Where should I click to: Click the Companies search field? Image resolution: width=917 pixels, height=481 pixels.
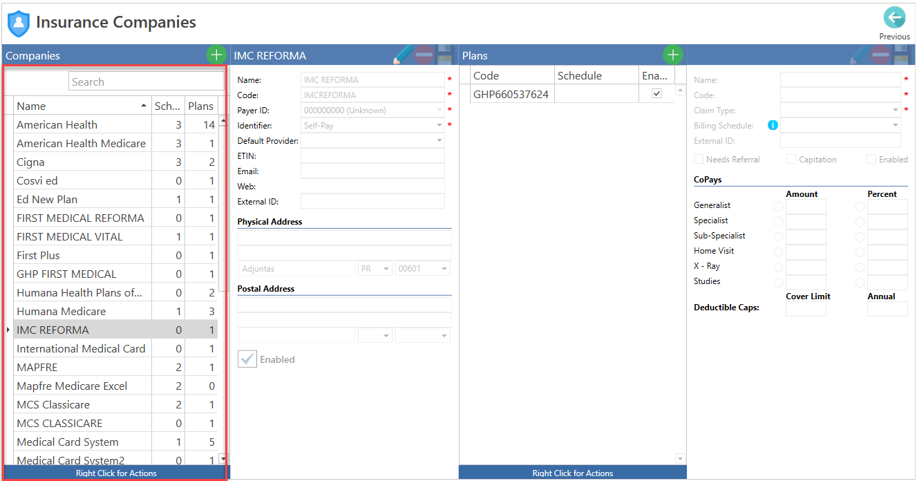coord(146,82)
